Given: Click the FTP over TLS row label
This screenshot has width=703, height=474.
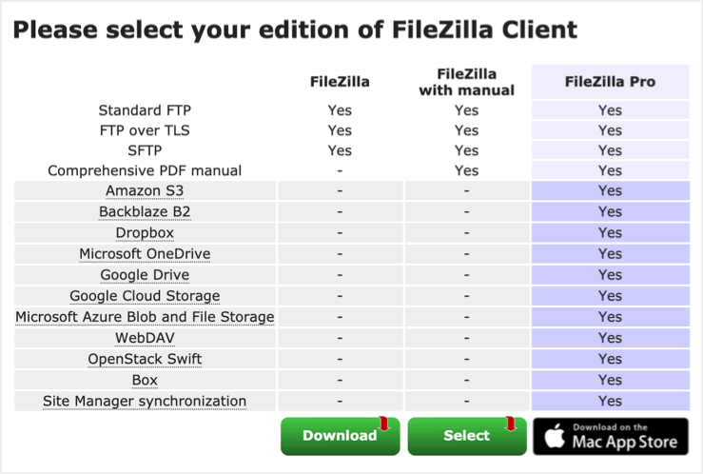Looking at the screenshot, I should (x=145, y=130).
